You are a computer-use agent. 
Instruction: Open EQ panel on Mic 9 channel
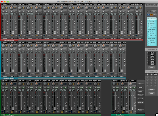pos(41,30)
